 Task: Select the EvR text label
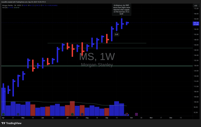tap(116, 34)
